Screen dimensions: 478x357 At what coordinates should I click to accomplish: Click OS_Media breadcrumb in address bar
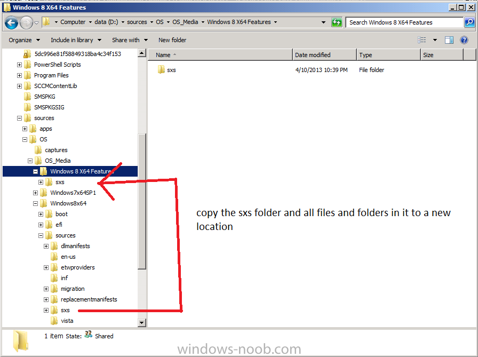(185, 22)
